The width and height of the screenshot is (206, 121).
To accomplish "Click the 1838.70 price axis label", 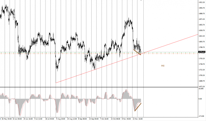I will pyautogui.click(x=202, y=30).
